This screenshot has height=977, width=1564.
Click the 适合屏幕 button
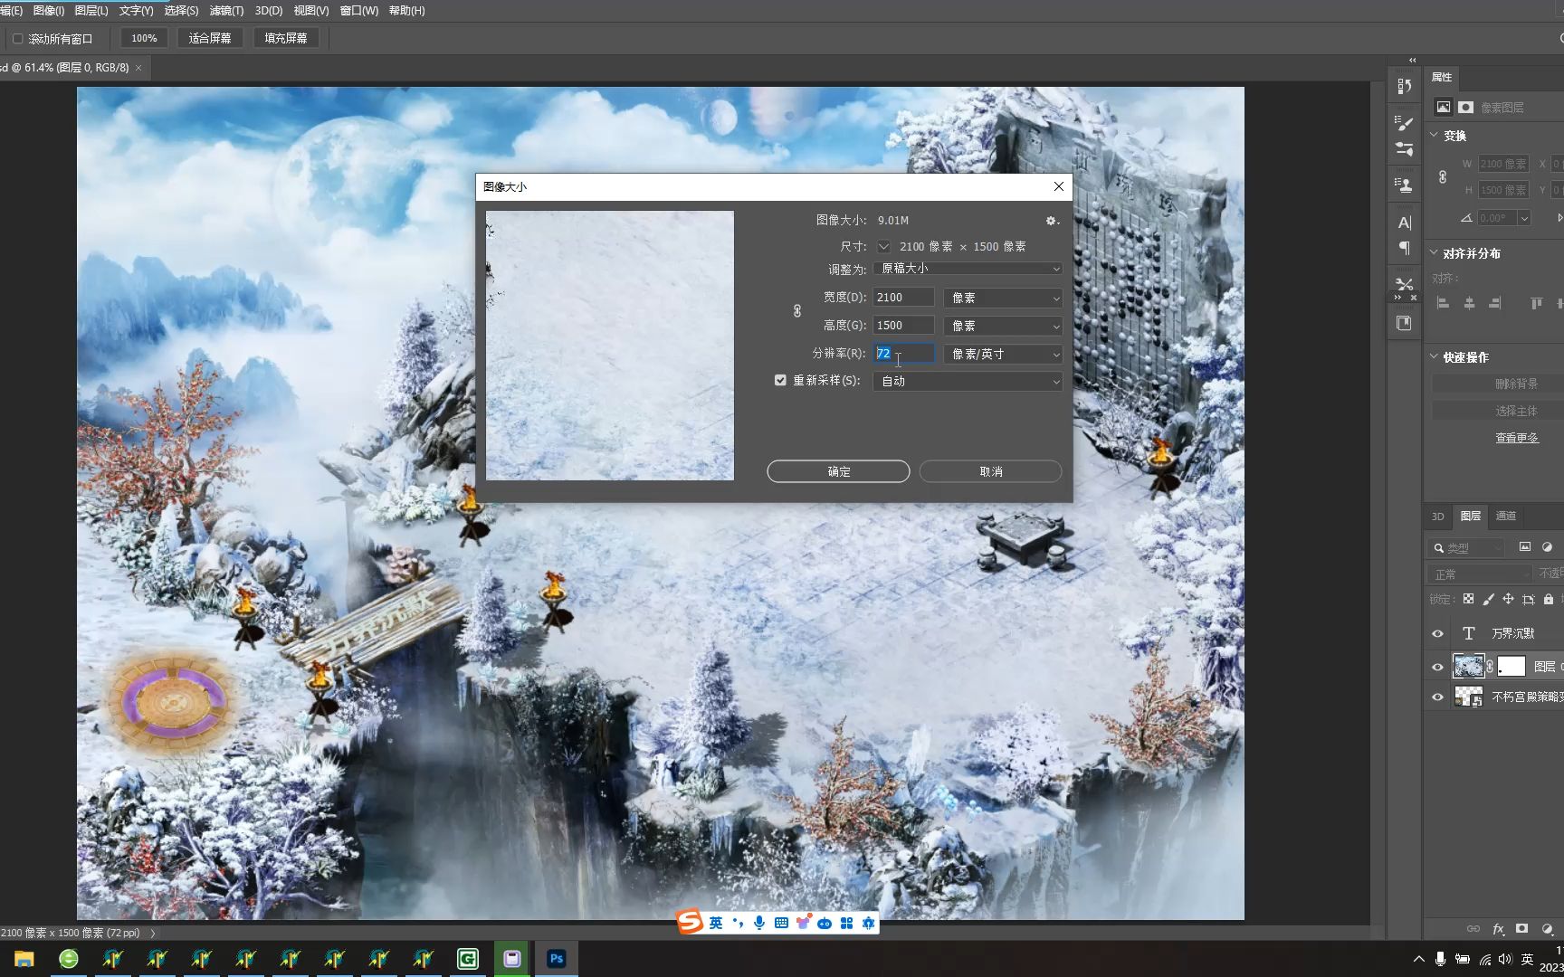(x=210, y=38)
